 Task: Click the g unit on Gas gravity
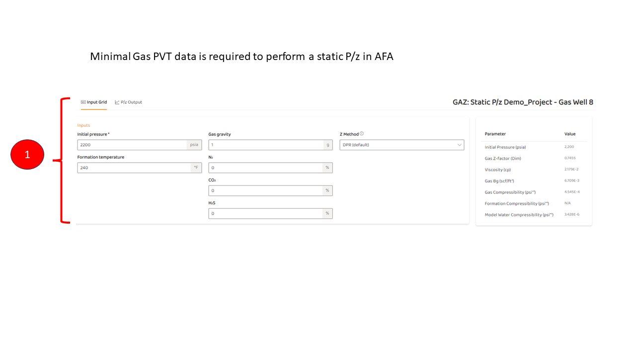coord(327,145)
